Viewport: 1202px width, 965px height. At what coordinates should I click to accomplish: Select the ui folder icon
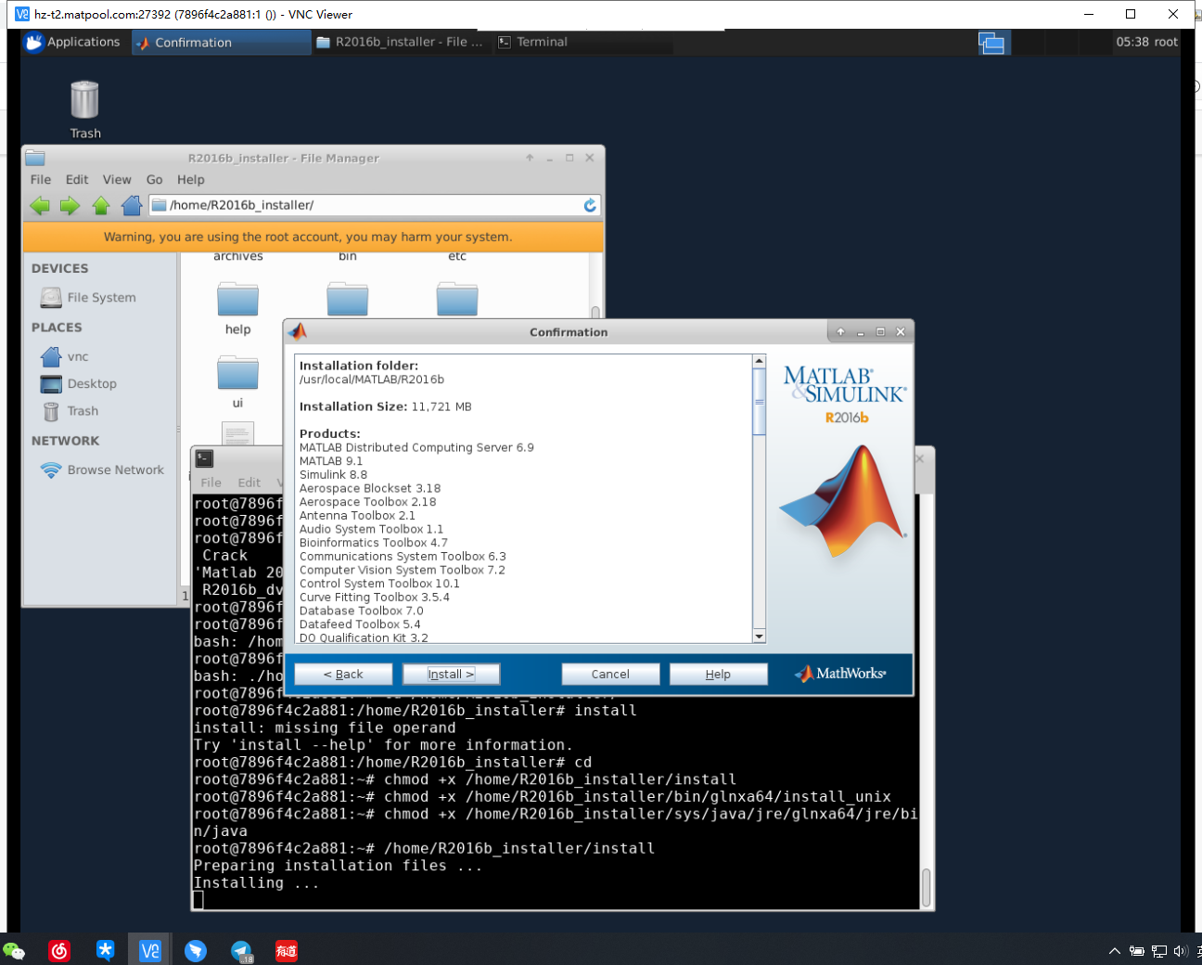237,373
